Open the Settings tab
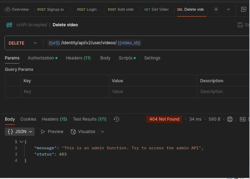The height and width of the screenshot is (179, 250). coord(152,58)
